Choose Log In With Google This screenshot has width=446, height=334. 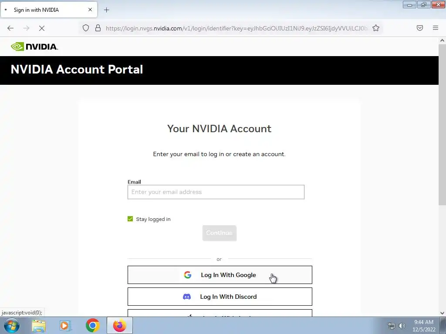tap(220, 275)
